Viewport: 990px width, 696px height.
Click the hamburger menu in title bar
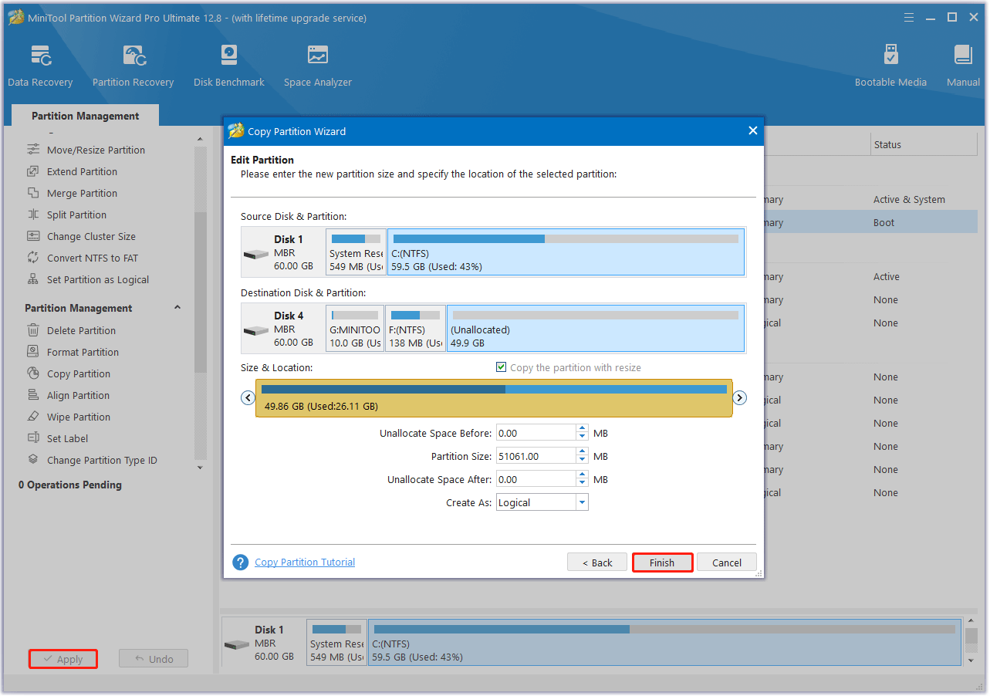point(908,17)
